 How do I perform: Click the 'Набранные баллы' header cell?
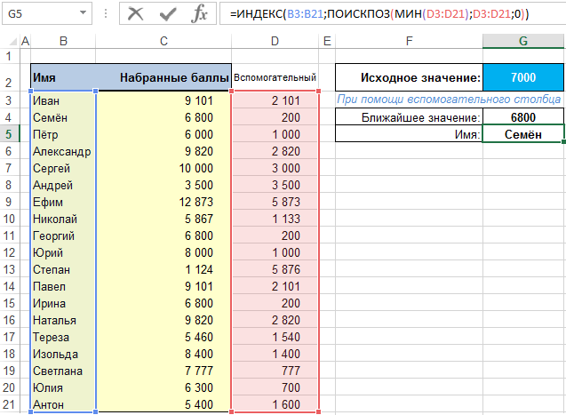[x=163, y=77]
